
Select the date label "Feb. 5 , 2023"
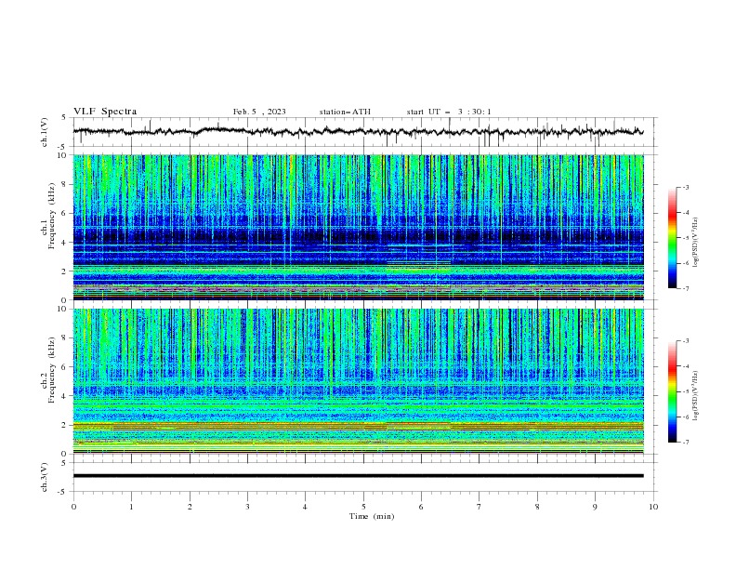[x=259, y=112]
